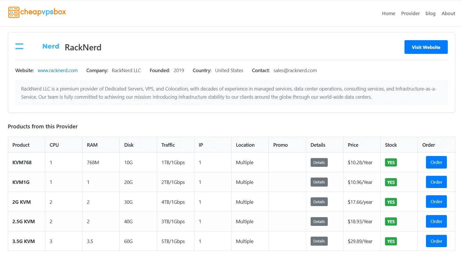
Task: Order the 2G KVM plan
Action: click(x=436, y=202)
